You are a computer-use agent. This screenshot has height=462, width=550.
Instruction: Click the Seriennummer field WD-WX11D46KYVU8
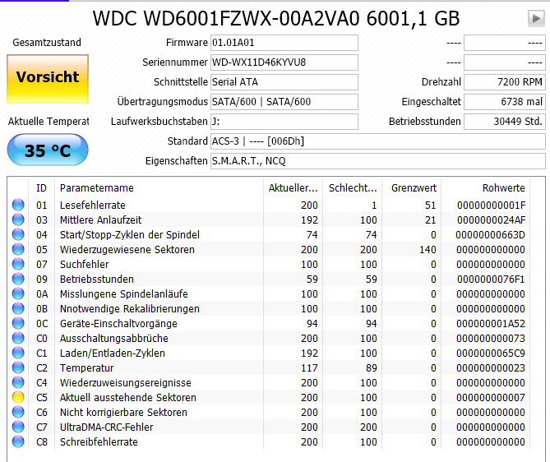(284, 62)
